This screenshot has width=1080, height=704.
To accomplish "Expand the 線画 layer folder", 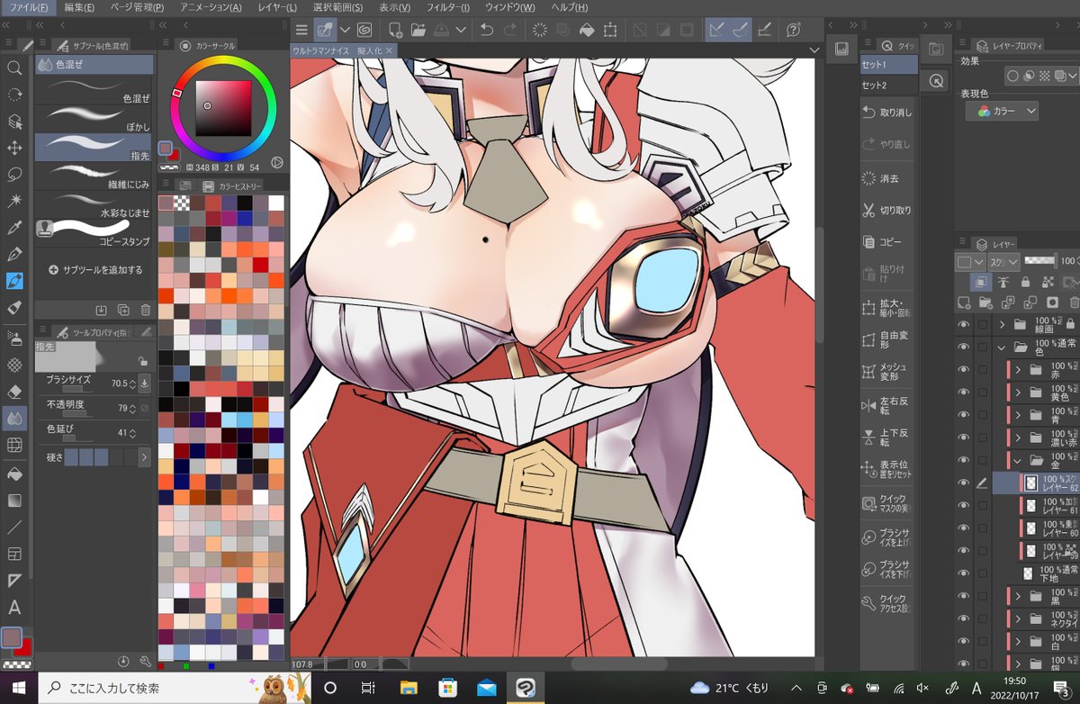I will pos(1001,324).
